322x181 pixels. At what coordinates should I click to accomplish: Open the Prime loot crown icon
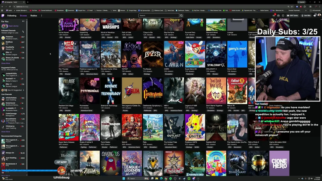(x=274, y=16)
